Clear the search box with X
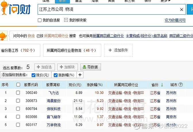The image size is (193, 132). [181, 9]
